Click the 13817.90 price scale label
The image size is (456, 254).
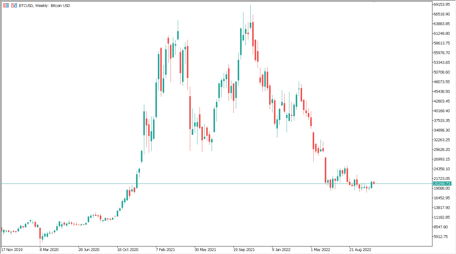click(x=442, y=207)
